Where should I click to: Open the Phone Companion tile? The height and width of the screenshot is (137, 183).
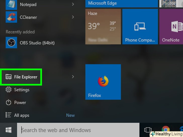[140, 27]
